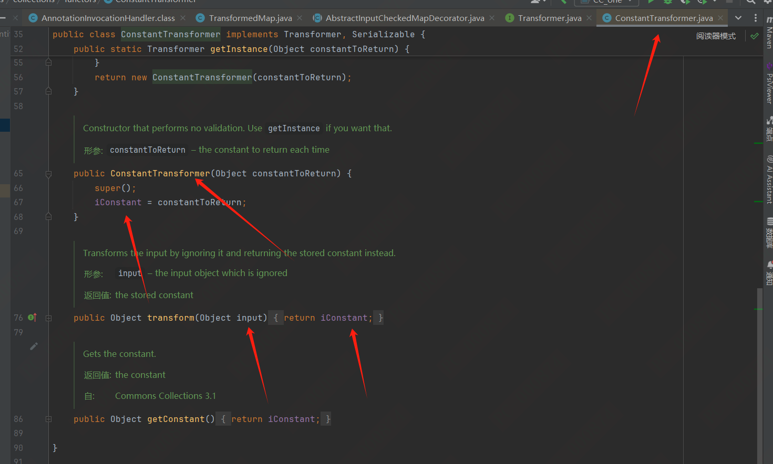Screen dimensions: 773x464
Task: Click the ConstantTransformer constructor name at line 65
Action: 160,174
